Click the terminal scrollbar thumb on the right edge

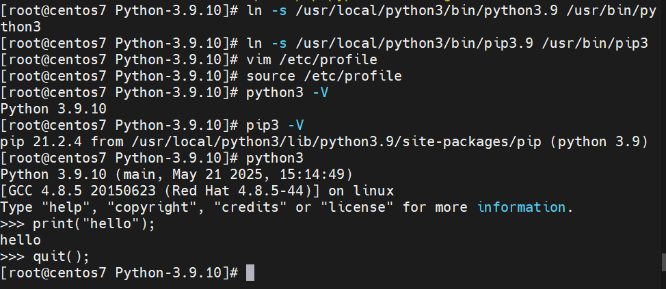[x=664, y=262]
